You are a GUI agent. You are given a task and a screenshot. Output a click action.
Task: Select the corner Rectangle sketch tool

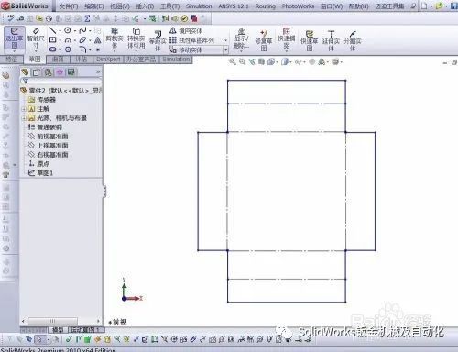pyautogui.click(x=53, y=40)
